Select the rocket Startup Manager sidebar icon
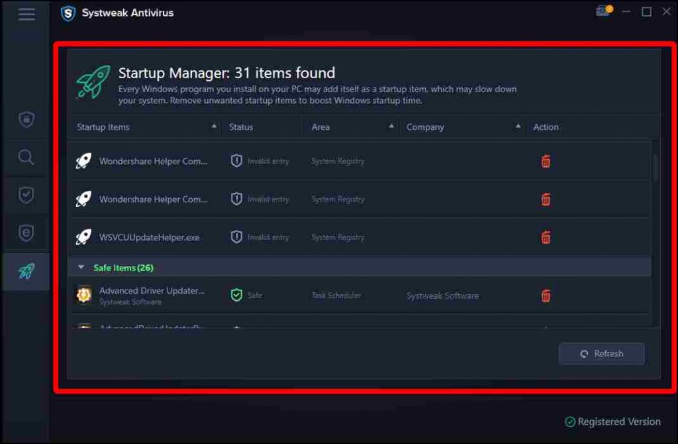Viewport: 678px width, 444px height. tap(26, 271)
